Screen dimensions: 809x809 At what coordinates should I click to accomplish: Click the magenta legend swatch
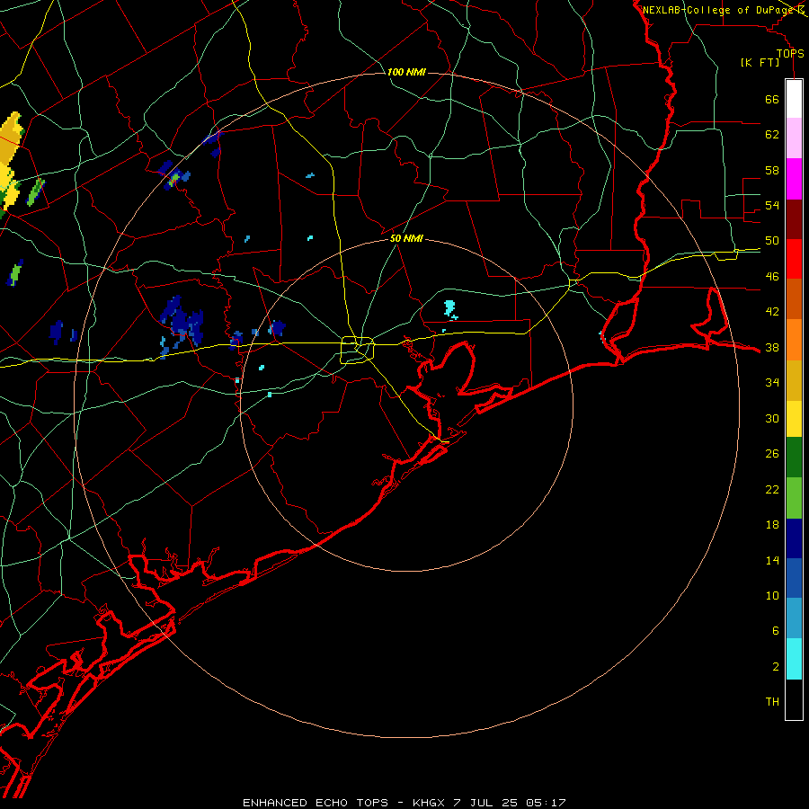(794, 179)
